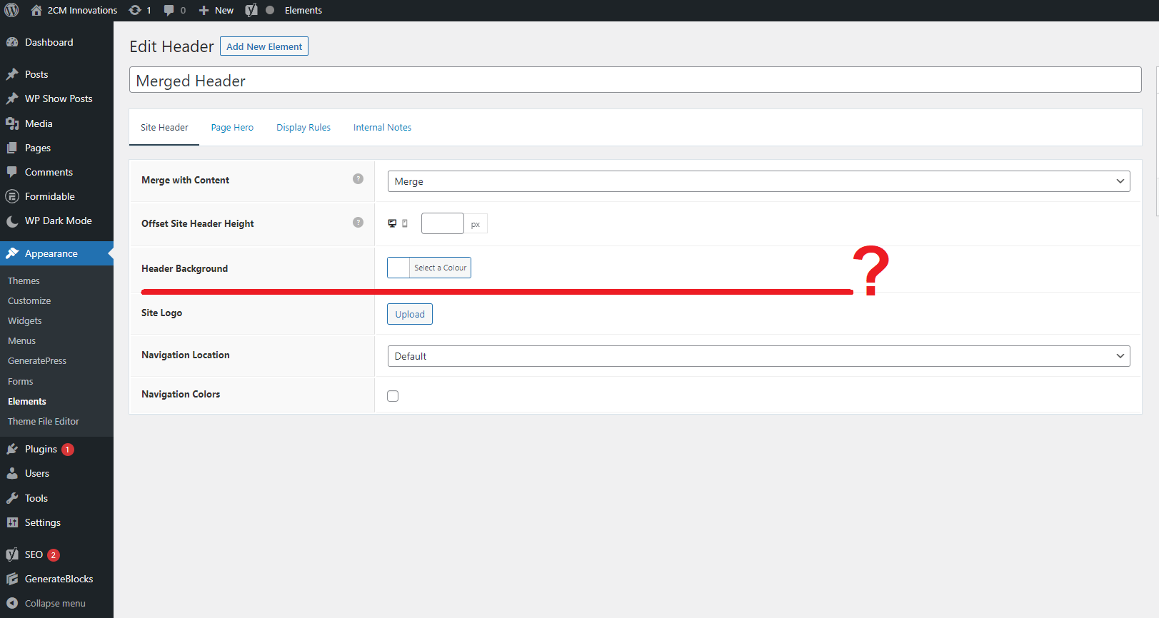Click the Pages icon in sidebar
This screenshot has height=618, width=1159.
tap(12, 148)
